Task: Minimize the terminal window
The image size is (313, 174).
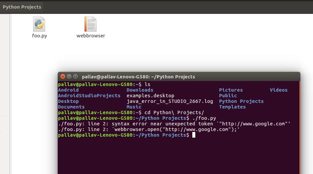Action: tap(69, 76)
